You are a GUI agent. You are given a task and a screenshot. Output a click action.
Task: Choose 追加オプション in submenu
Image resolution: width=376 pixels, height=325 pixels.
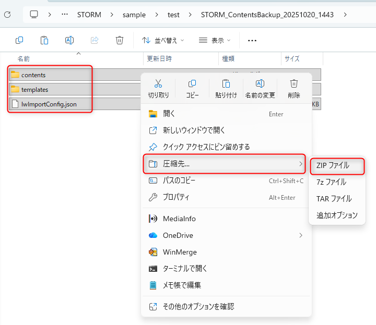(x=337, y=215)
